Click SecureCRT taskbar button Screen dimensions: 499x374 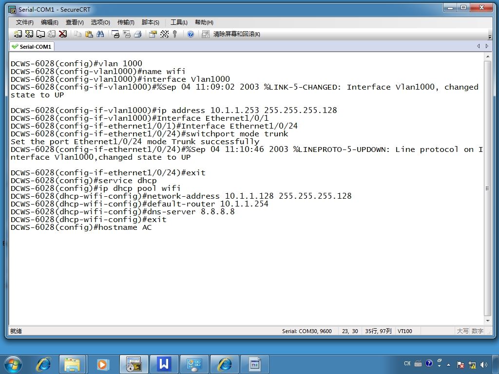134,364
